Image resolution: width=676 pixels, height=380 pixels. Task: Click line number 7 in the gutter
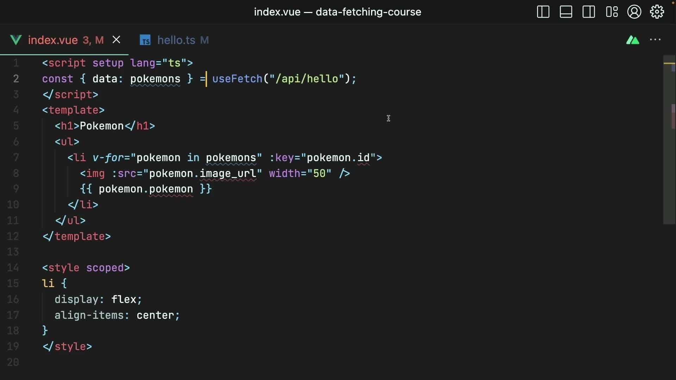tap(16, 158)
